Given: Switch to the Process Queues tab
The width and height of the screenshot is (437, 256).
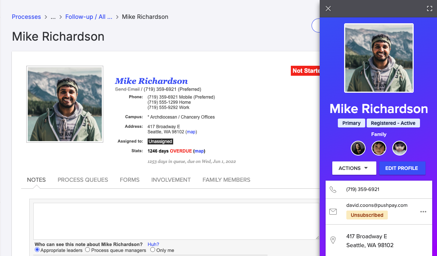Looking at the screenshot, I should click(x=83, y=180).
